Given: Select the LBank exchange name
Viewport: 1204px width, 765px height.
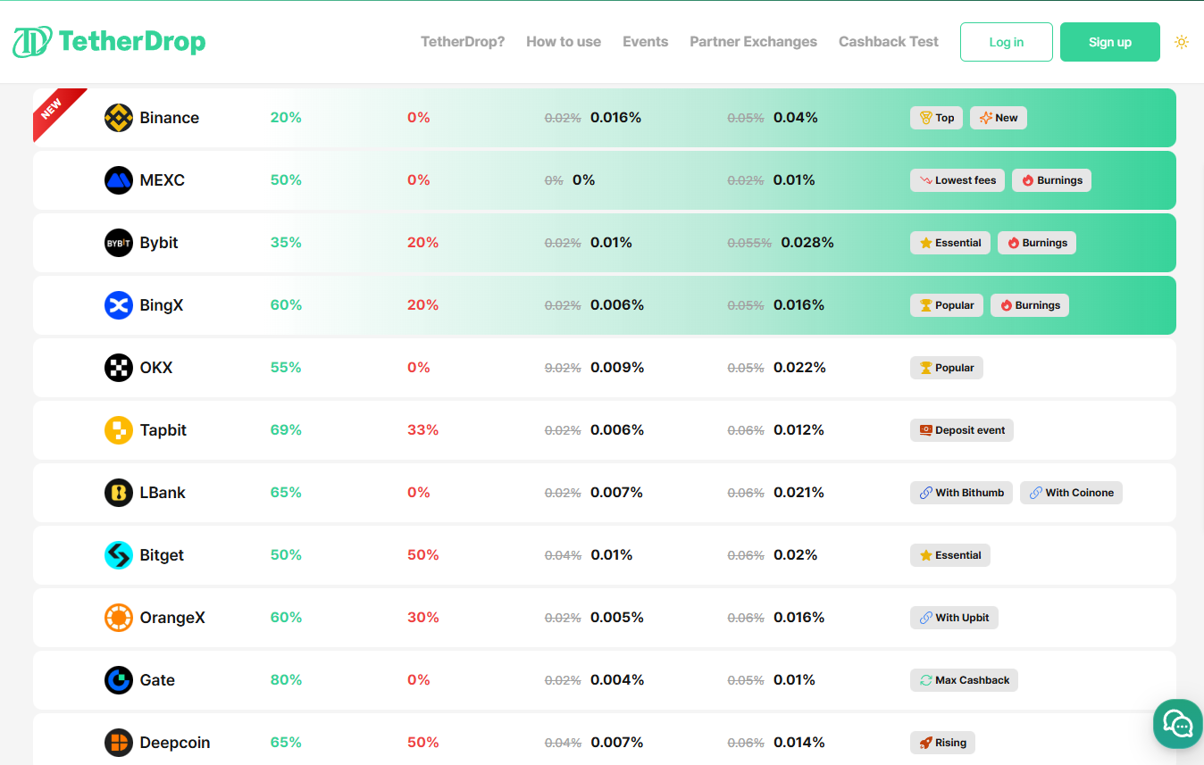Looking at the screenshot, I should [x=163, y=493].
